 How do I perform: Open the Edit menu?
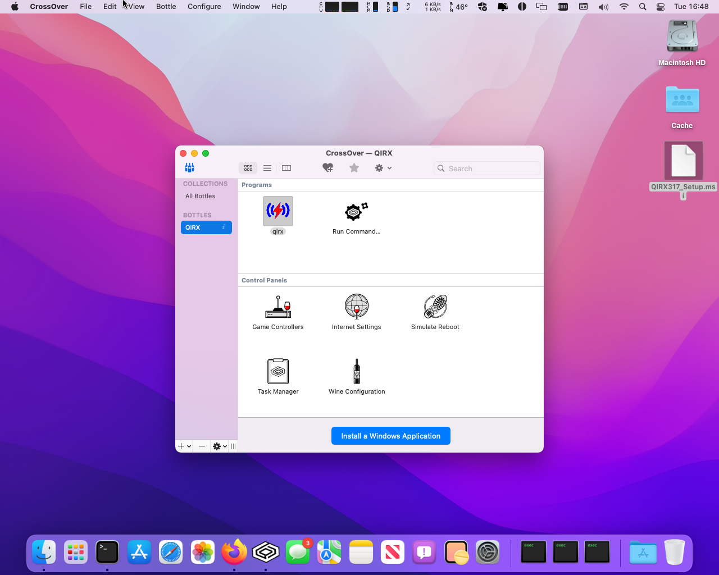click(110, 7)
